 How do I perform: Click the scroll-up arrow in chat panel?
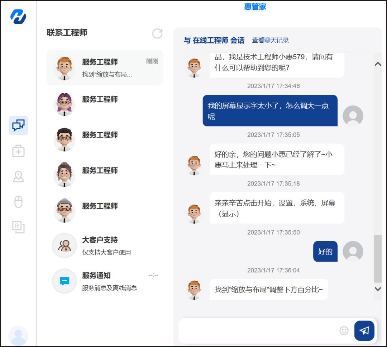point(377,64)
